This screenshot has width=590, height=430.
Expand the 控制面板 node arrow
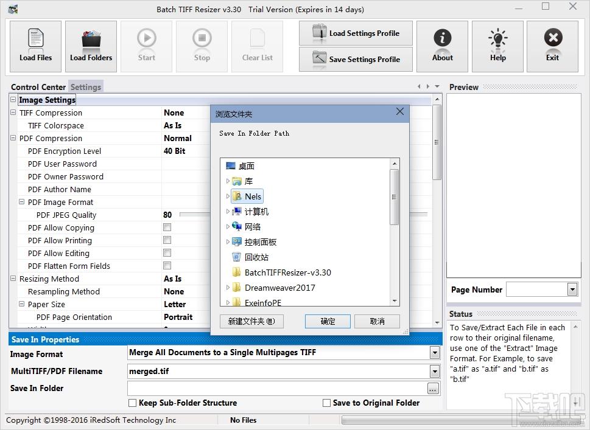(228, 242)
